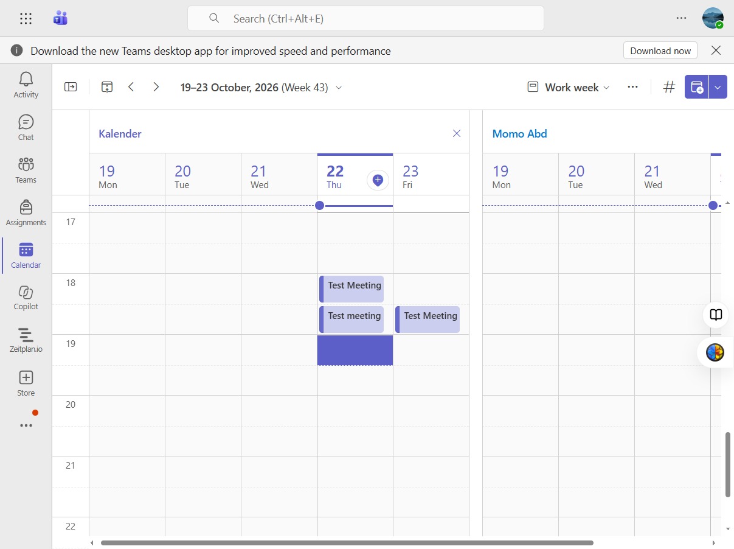Select the highlighted 19:00 Thursday time slot
Image resolution: width=734 pixels, height=549 pixels.
pos(355,350)
